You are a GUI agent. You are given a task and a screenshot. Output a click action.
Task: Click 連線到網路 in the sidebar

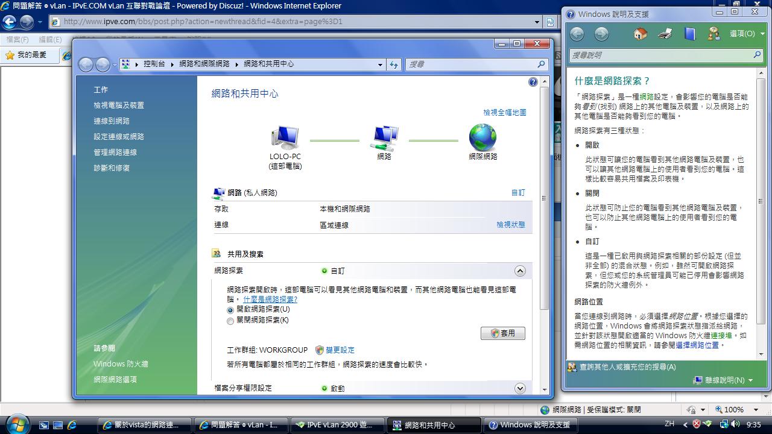click(112, 121)
